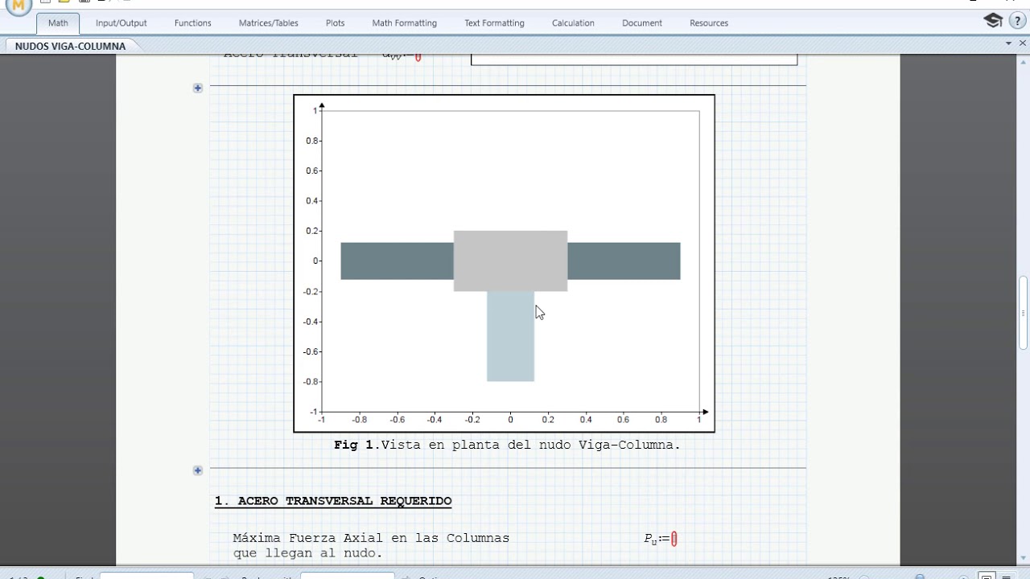Expand the collapsed area above the plot
The height and width of the screenshot is (579, 1030).
[x=198, y=88]
